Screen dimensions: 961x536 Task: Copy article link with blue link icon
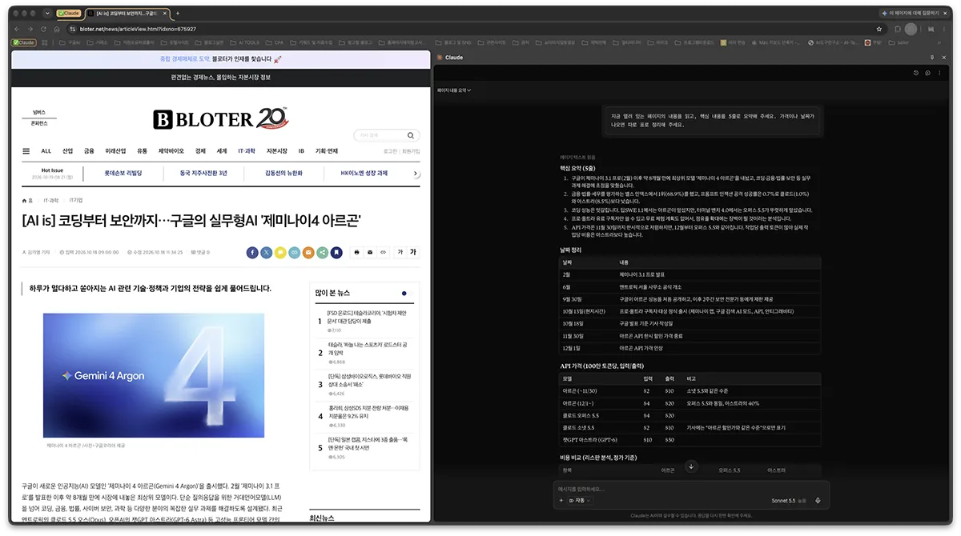pyautogui.click(x=295, y=252)
